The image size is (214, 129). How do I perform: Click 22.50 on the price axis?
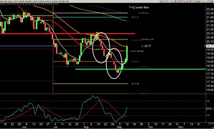coord(210,9)
